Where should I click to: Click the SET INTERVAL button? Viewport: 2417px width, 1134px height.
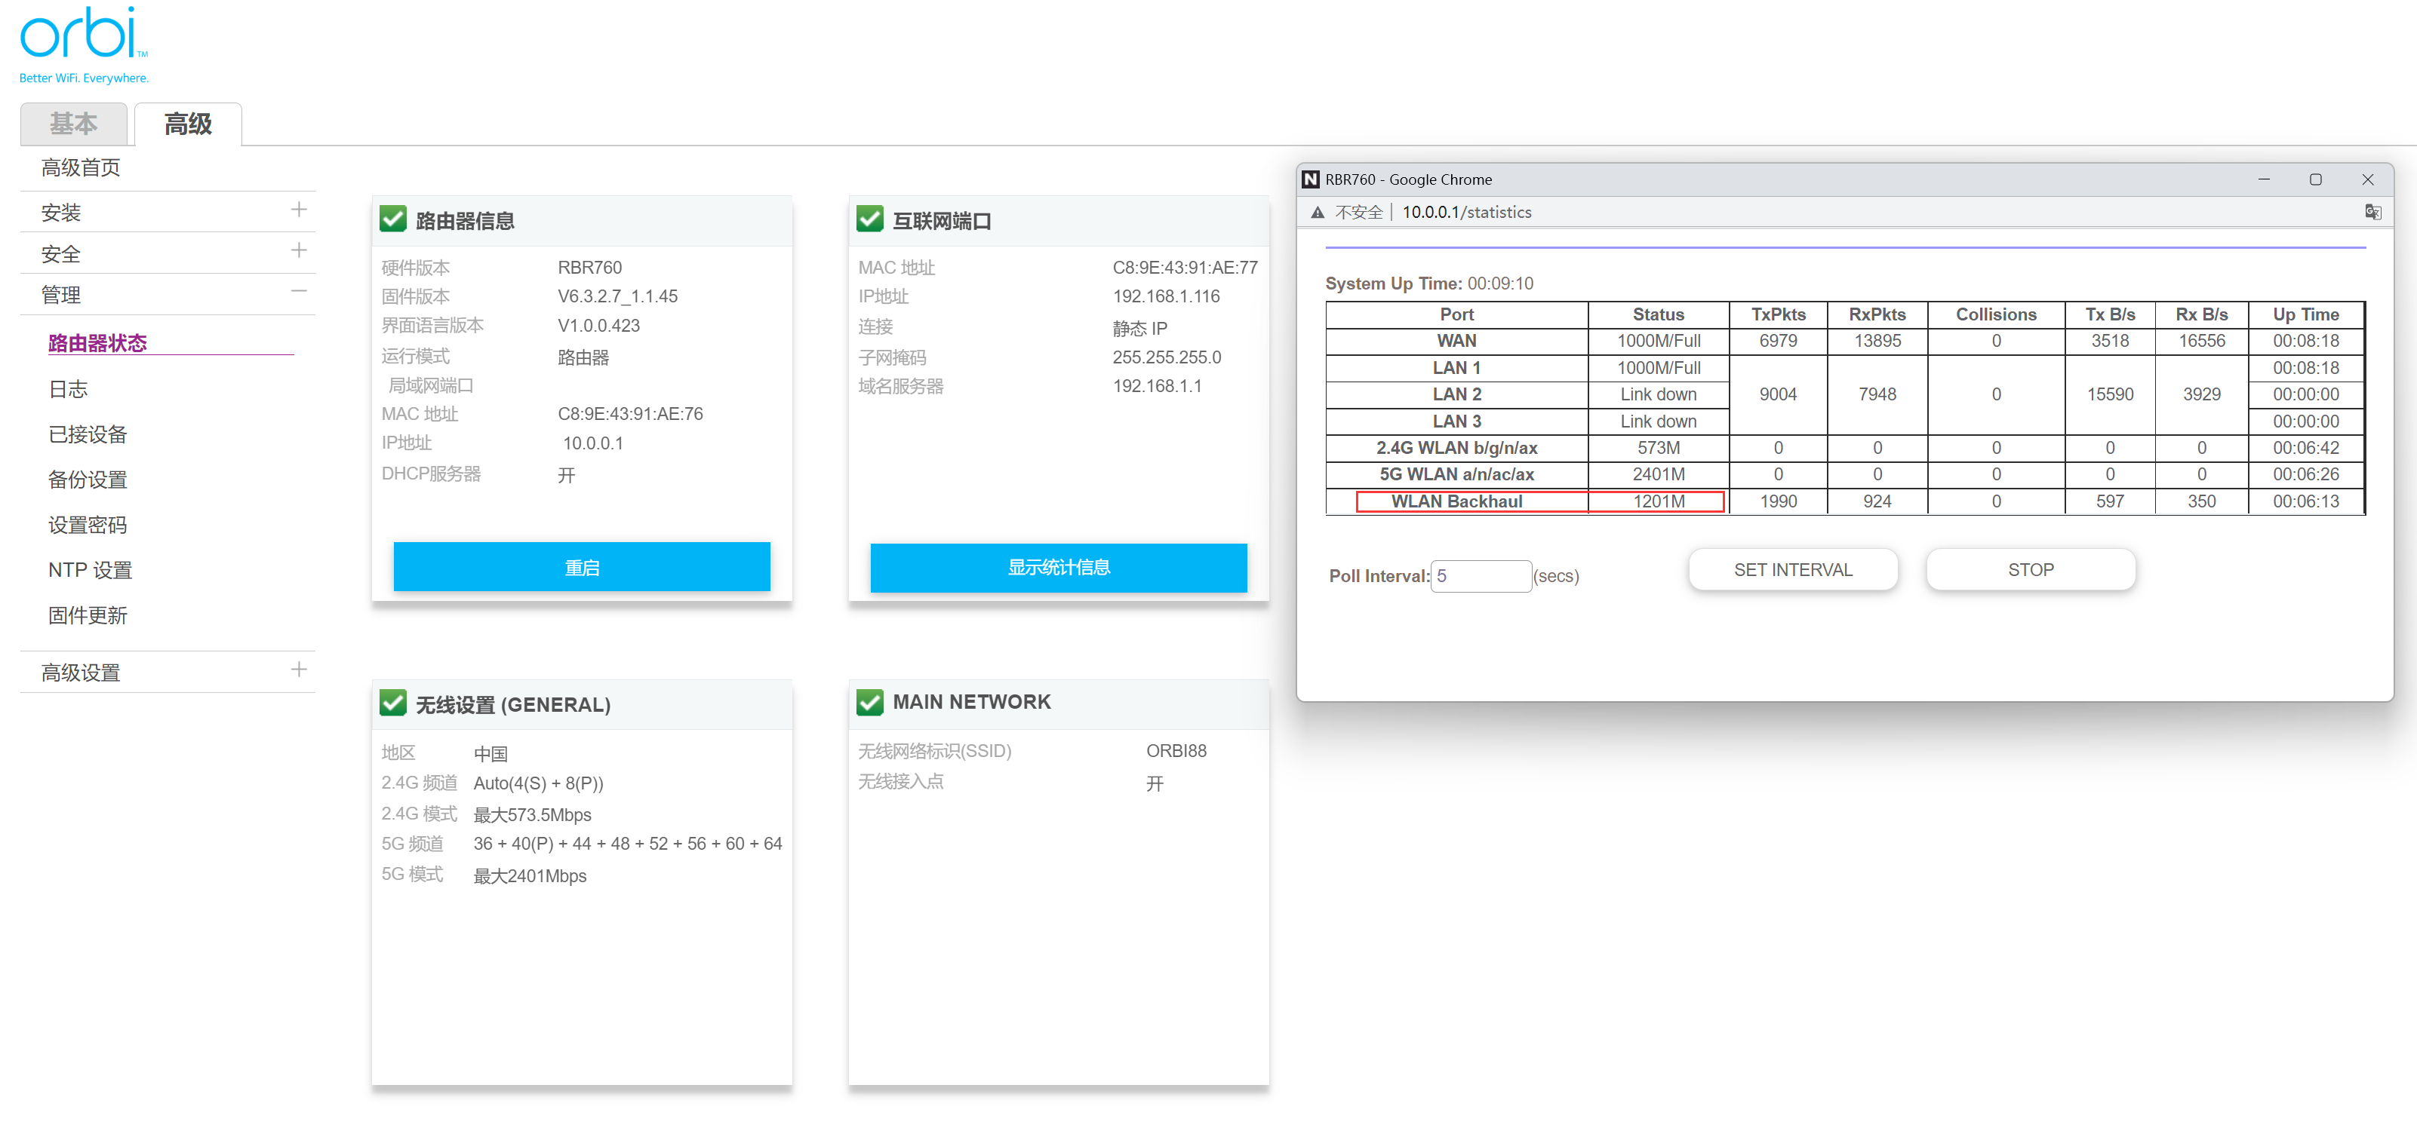tap(1792, 570)
